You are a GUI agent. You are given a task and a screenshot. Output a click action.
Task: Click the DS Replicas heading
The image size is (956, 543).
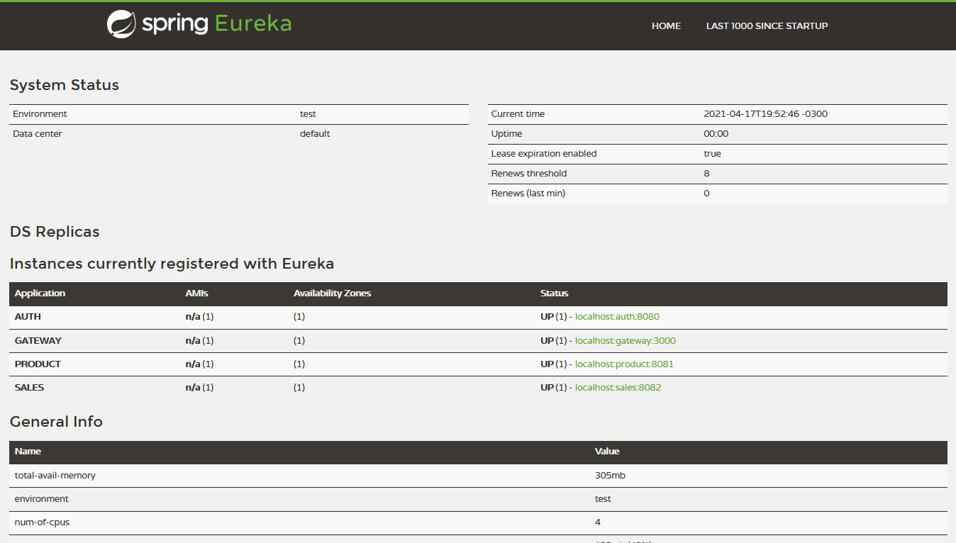[x=55, y=232]
